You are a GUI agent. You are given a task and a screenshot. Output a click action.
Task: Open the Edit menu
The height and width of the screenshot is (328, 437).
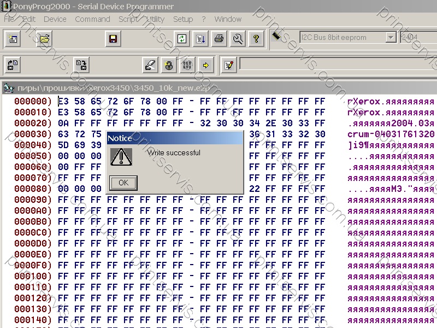pos(29,19)
